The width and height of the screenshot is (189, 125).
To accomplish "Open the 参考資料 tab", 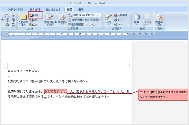I will [35, 9].
